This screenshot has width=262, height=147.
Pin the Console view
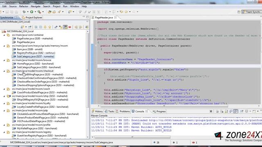point(242,111)
